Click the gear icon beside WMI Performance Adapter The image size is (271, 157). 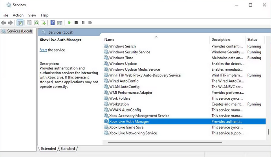(x=106, y=92)
